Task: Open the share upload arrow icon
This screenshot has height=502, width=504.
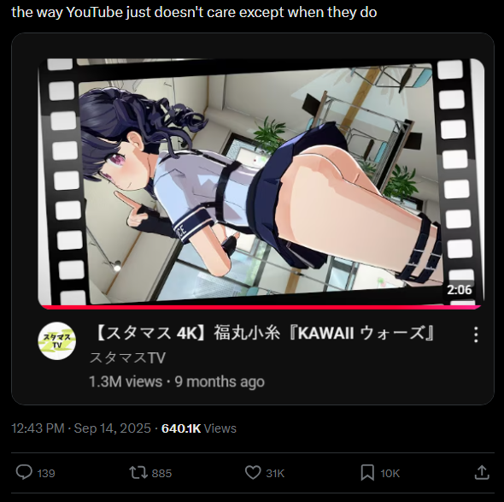Action: click(x=482, y=472)
